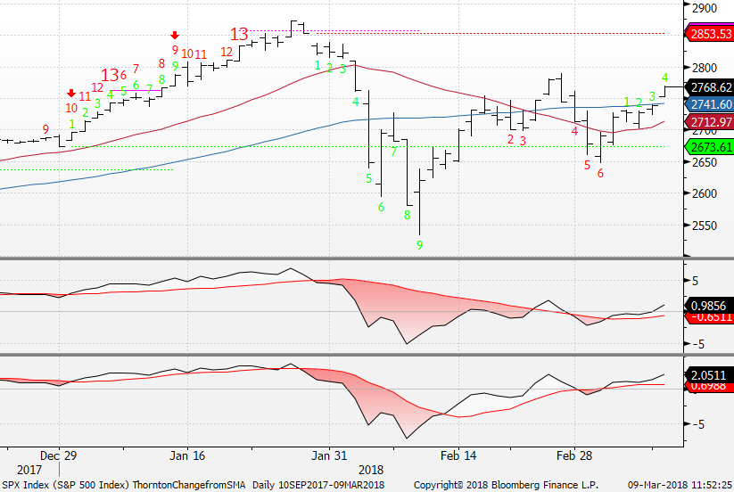734x492 pixels.
Task: Select the red 2853.53 price label
Action: pyautogui.click(x=711, y=34)
